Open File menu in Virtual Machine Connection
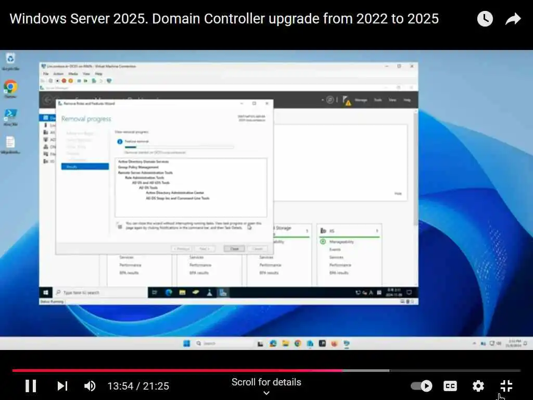533x400 pixels. pos(46,74)
